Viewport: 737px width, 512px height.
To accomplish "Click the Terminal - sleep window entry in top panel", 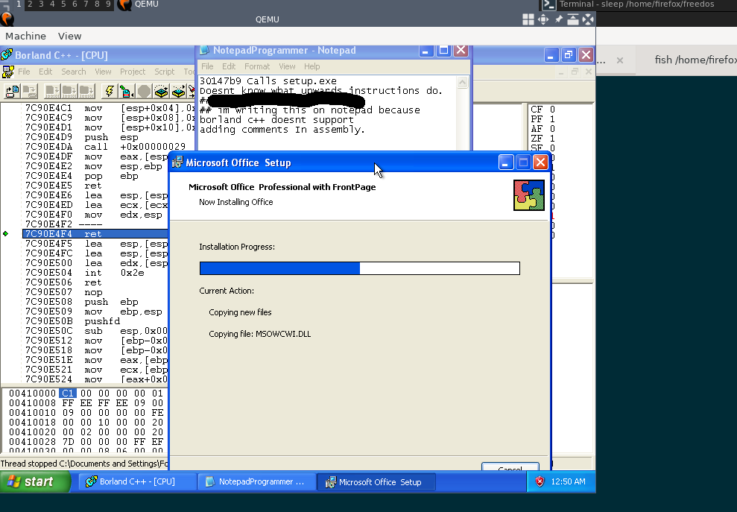I will 636,4.
